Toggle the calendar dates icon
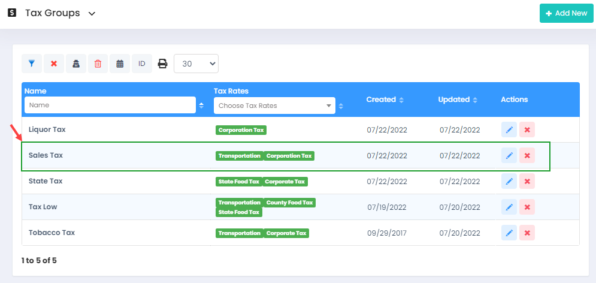This screenshot has height=283, width=596. pos(120,64)
